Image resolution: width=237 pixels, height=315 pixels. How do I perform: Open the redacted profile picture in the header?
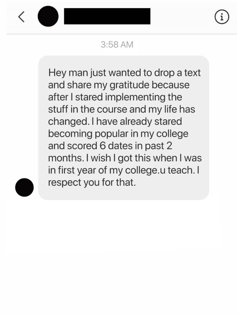pos(48,16)
